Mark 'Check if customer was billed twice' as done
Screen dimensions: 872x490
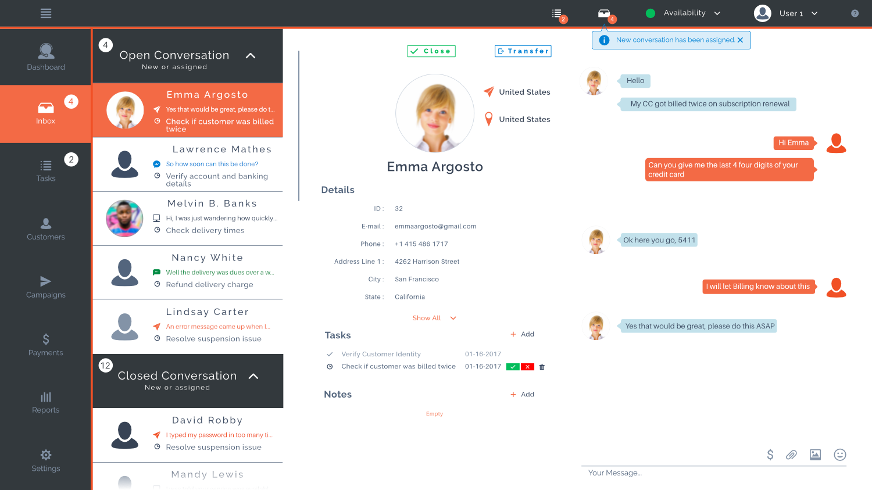coord(512,367)
